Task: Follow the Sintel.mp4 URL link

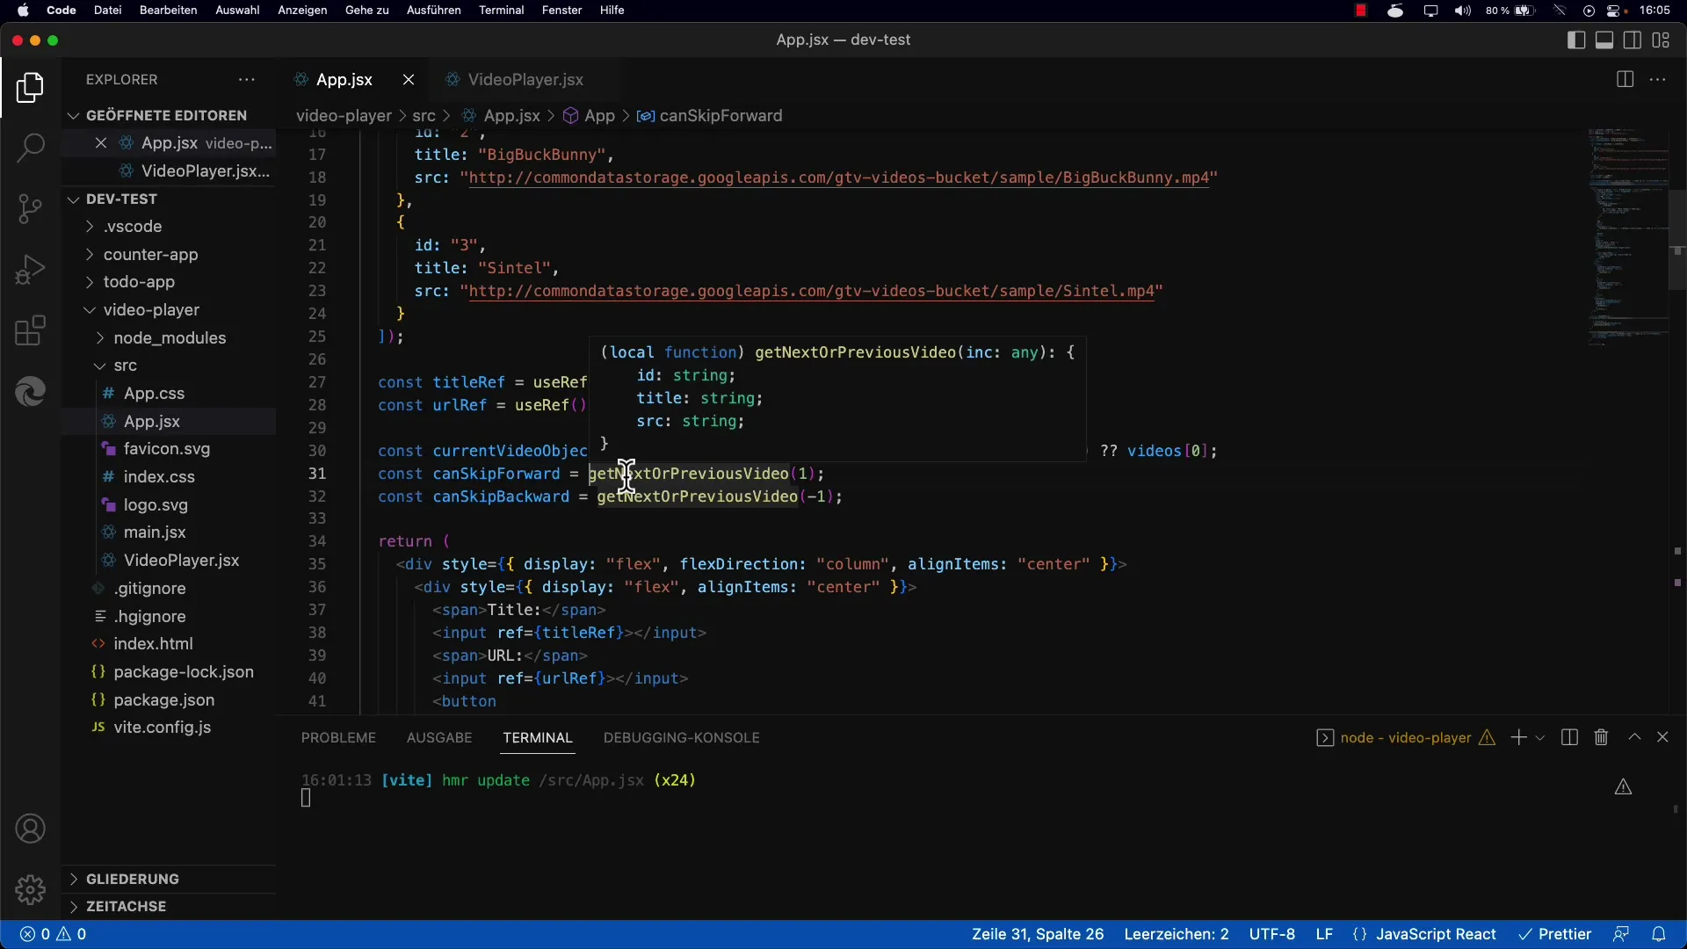Action: (812, 291)
